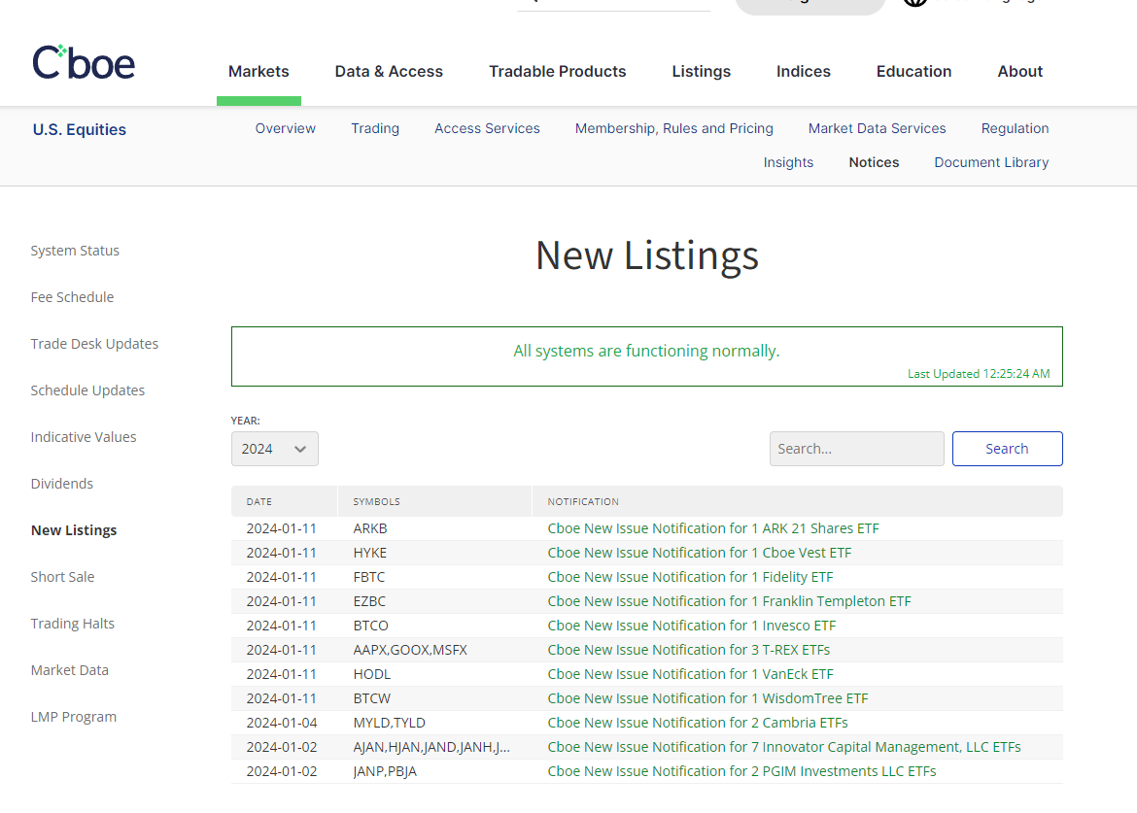Open the 7 Innovator Capital Management notification
The height and width of the screenshot is (813, 1137).
click(784, 747)
